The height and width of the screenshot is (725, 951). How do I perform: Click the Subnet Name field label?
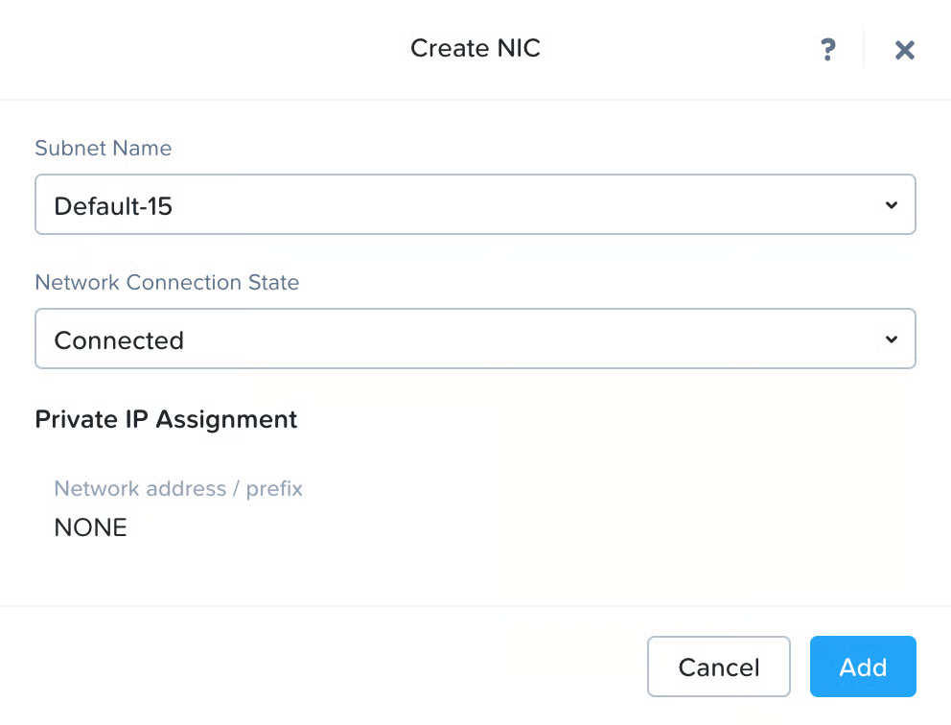pyautogui.click(x=104, y=148)
